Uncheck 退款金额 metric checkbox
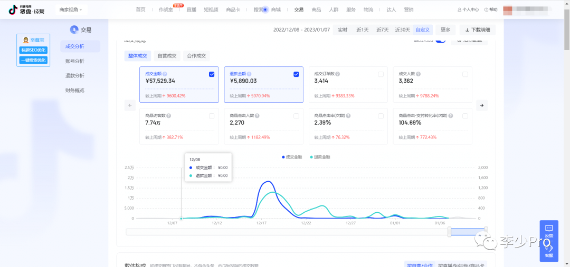Viewport: 570px width, 267px height. 296,74
